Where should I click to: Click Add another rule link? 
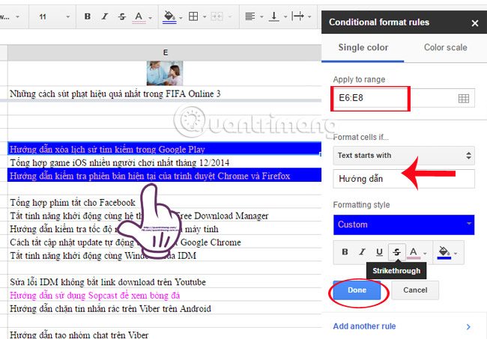[364, 326]
